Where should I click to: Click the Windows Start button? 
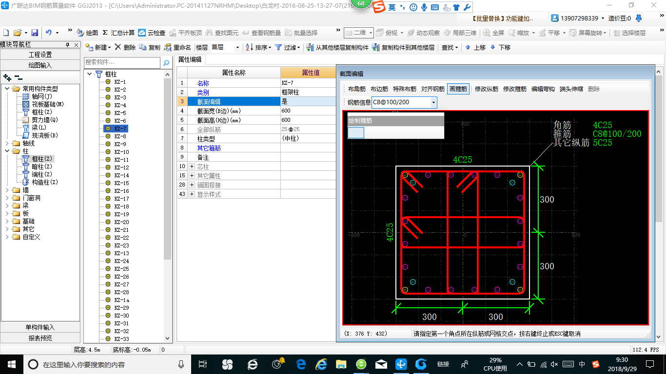point(11,364)
